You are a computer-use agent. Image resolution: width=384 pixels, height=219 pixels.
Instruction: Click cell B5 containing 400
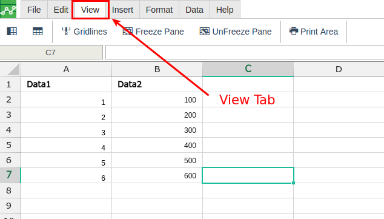tap(157, 145)
